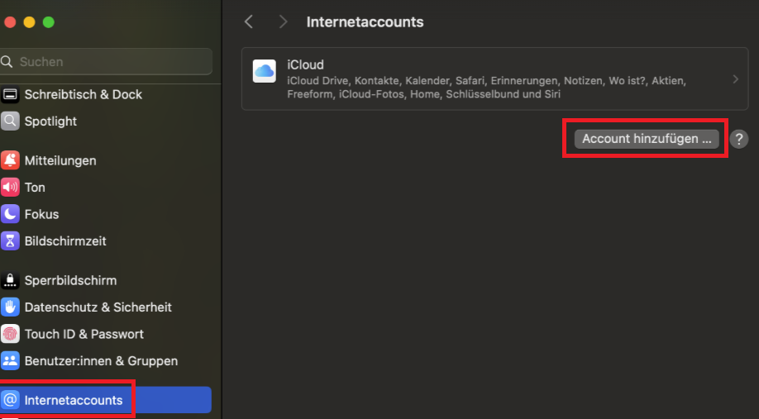Click the Schreibtisch & Dock sidebar icon
Screen dimensions: 759x419
(10, 94)
